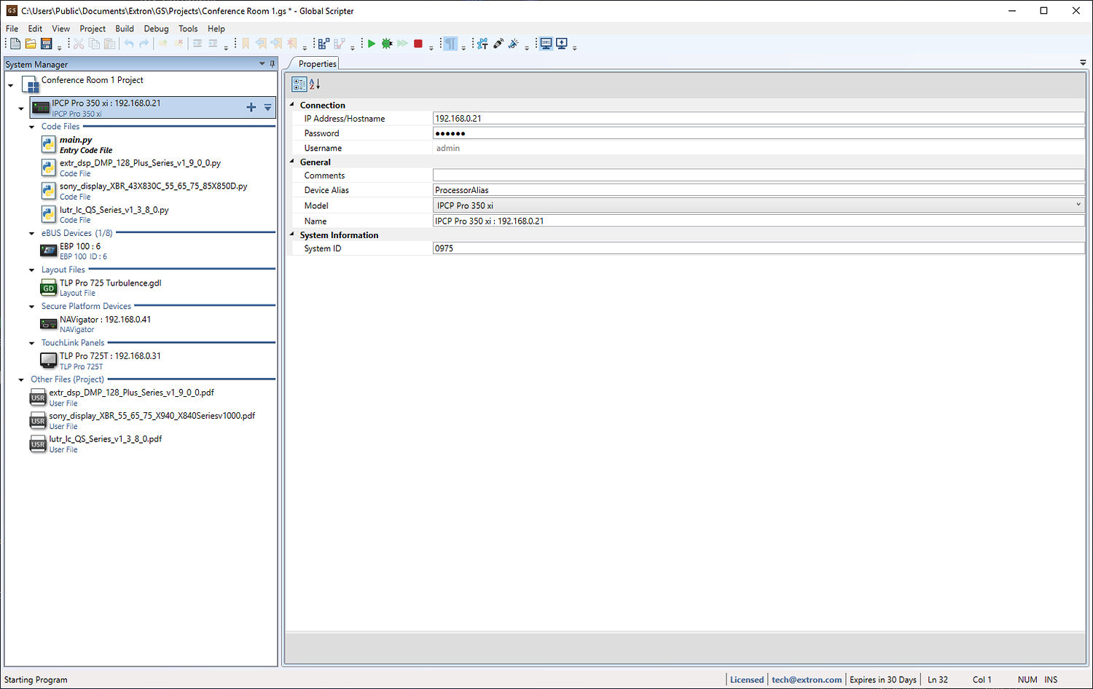Screen dimensions: 1093x689
Task: Sort Properties alphabetically with the A-Z button
Action: [x=315, y=84]
